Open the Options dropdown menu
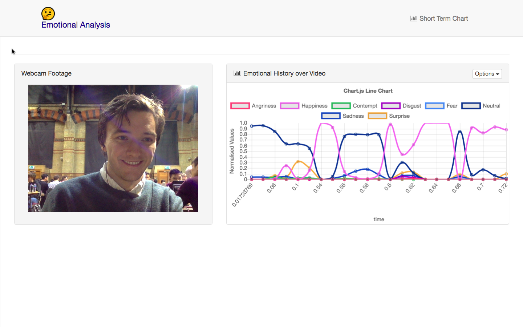The width and height of the screenshot is (523, 327). [x=487, y=74]
